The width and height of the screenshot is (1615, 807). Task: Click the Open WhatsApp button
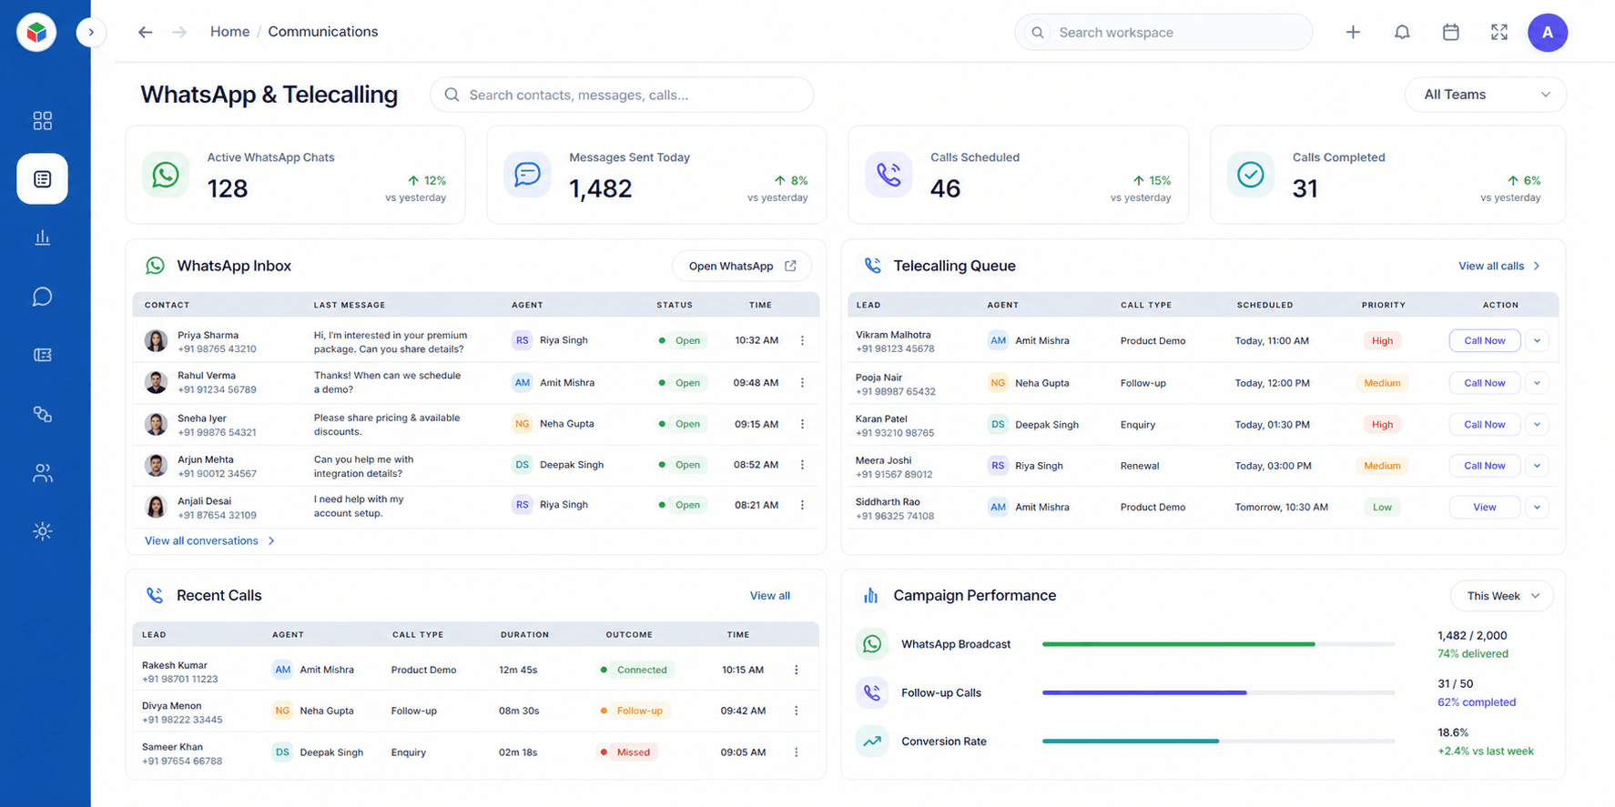tap(742, 266)
